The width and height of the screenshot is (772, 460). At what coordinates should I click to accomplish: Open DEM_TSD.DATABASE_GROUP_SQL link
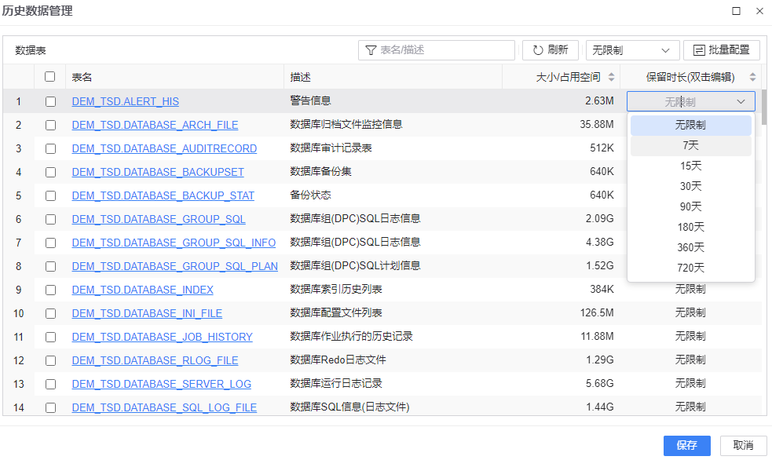(x=159, y=220)
